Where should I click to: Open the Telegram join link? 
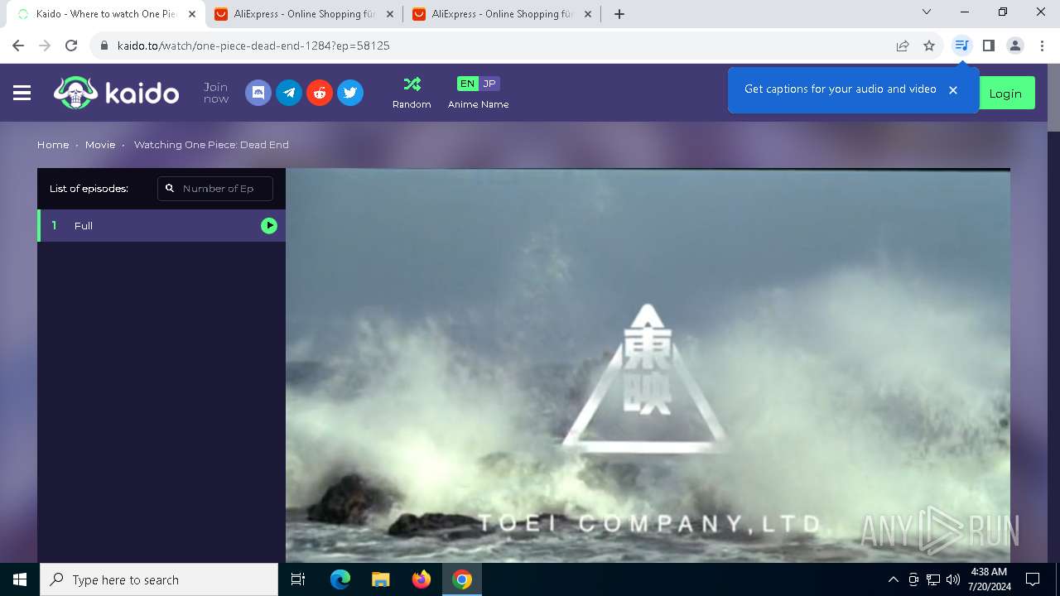tap(289, 93)
